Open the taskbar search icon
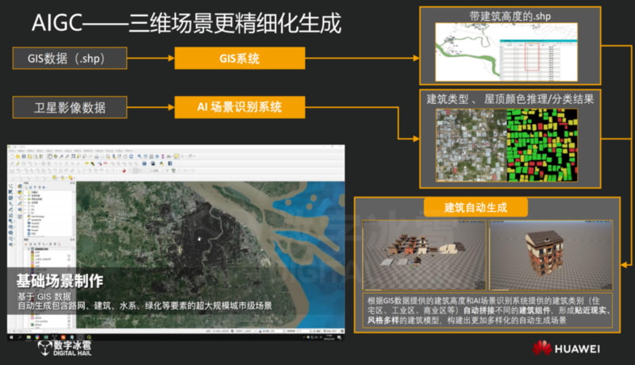This screenshot has width=635, height=365. pos(21,339)
